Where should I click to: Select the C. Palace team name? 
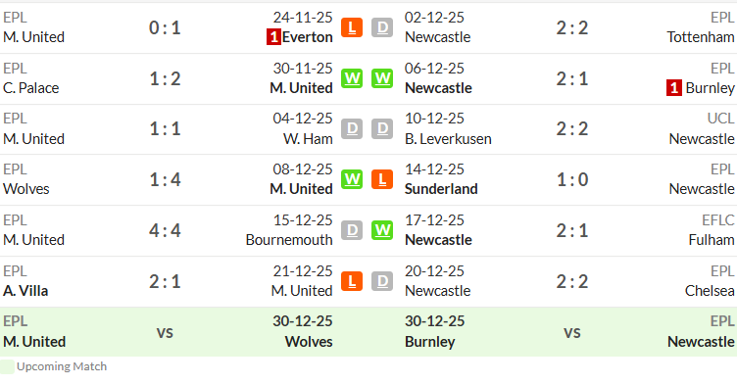click(x=31, y=88)
